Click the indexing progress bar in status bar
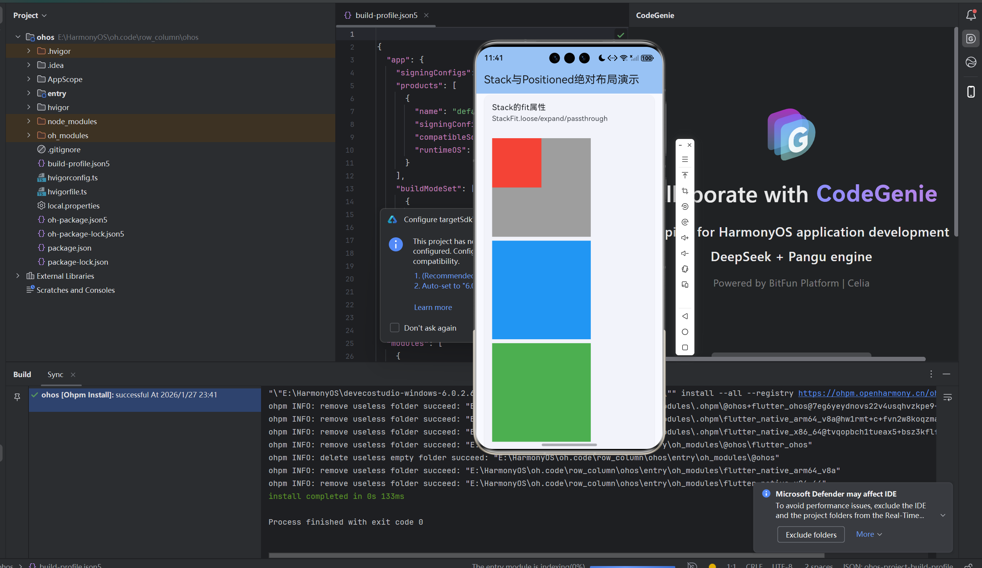This screenshot has height=568, width=982. (632, 566)
